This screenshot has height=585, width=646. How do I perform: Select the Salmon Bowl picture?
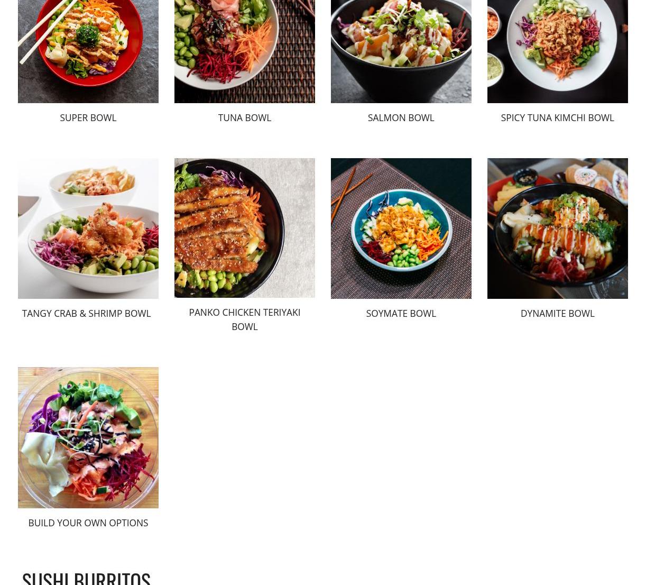[x=401, y=51]
